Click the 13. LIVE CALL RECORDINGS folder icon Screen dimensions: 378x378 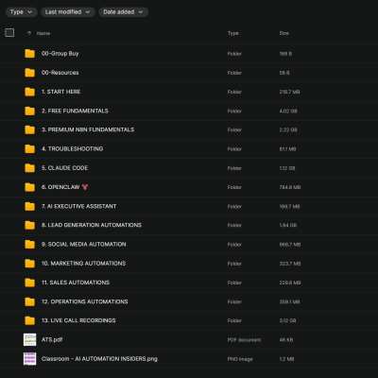point(29,320)
